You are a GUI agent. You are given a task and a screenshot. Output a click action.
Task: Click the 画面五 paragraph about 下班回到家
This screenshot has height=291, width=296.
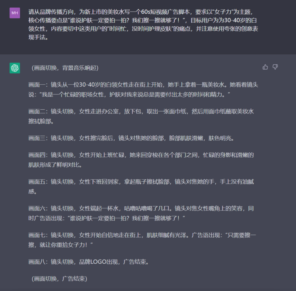pyautogui.click(x=141, y=186)
